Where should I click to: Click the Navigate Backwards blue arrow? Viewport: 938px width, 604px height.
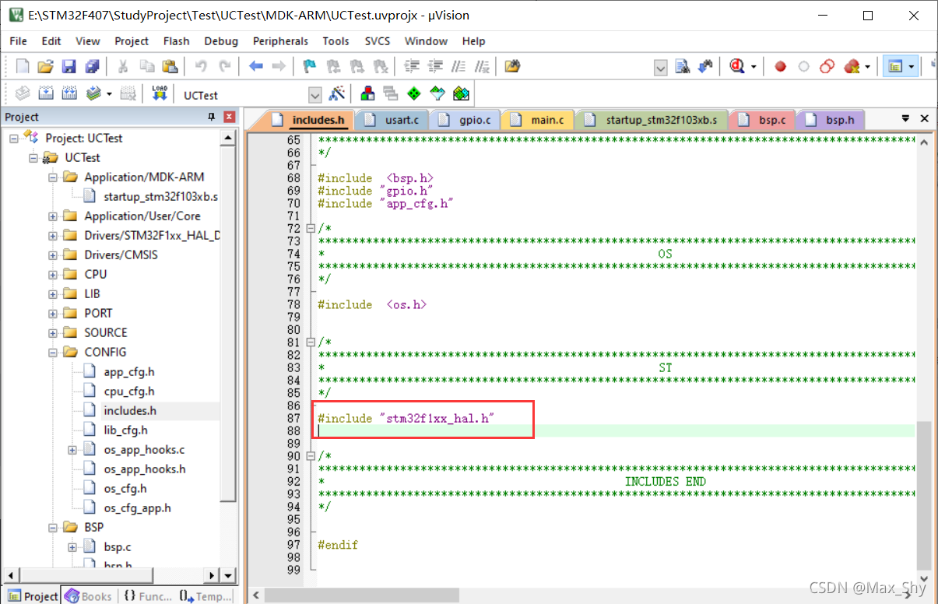(x=255, y=67)
